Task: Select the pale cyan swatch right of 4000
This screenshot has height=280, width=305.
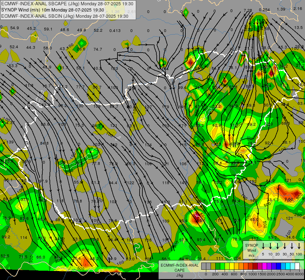Action: (293, 266)
